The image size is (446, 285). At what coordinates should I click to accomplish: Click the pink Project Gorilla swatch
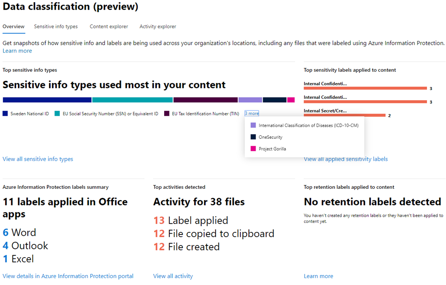coord(253,149)
